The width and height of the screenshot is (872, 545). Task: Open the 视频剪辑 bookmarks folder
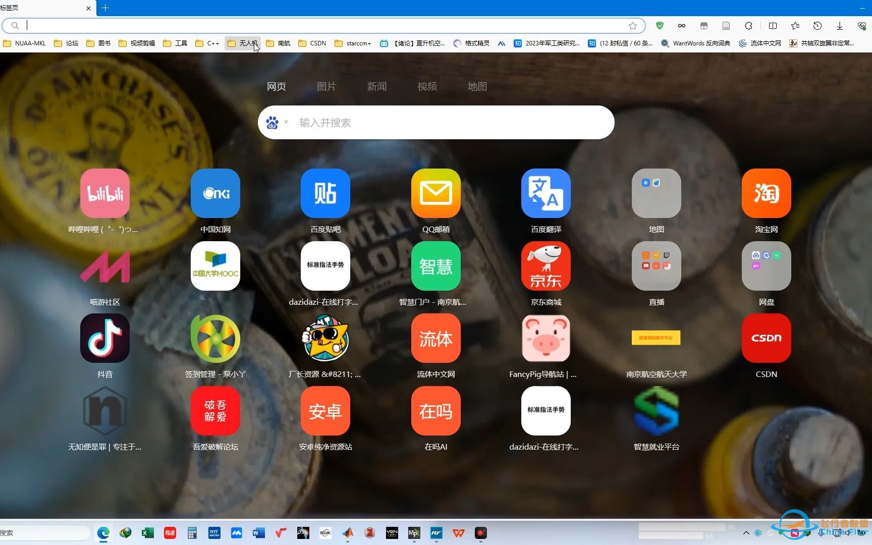[x=137, y=43]
